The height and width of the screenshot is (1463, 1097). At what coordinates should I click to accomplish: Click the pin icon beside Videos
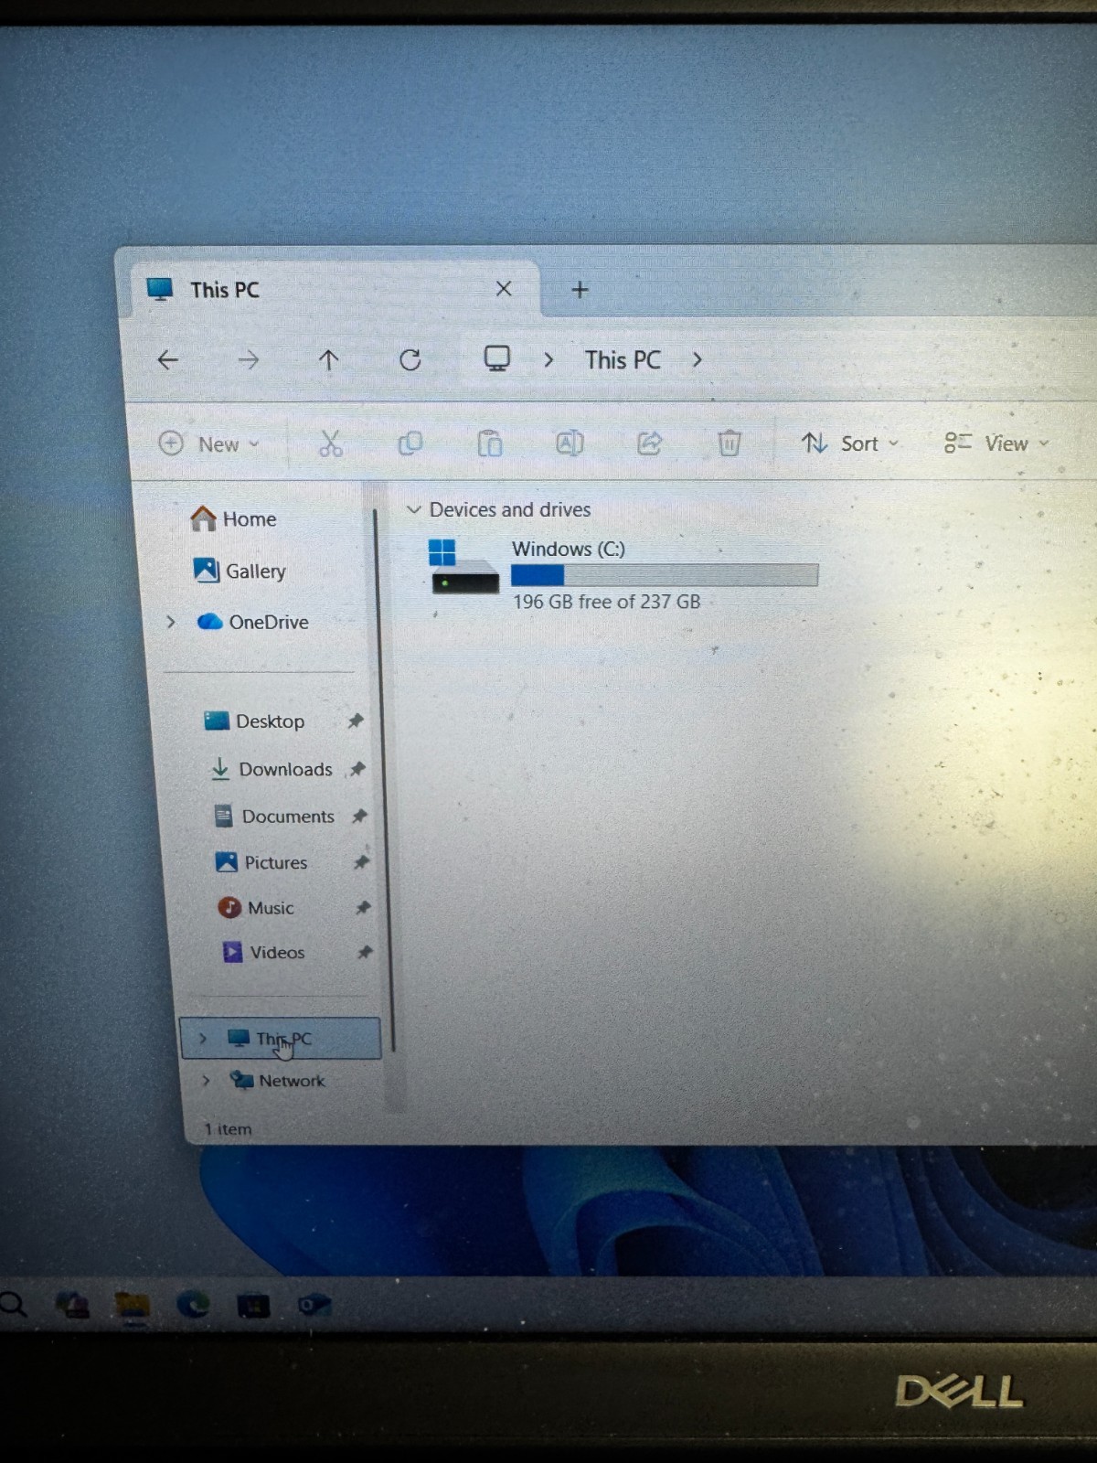click(365, 952)
